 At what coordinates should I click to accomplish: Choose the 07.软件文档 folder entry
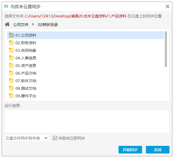86,81
